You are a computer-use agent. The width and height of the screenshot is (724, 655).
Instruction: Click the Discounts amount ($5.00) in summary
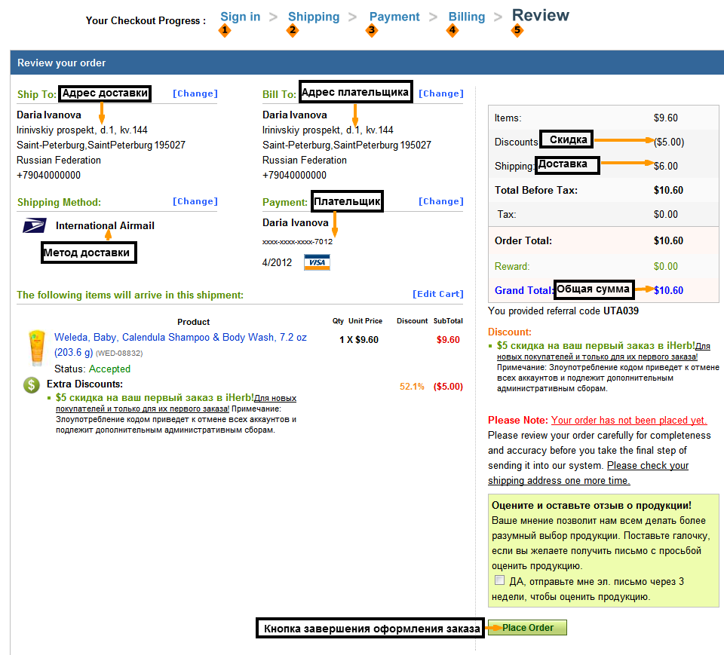pos(669,142)
